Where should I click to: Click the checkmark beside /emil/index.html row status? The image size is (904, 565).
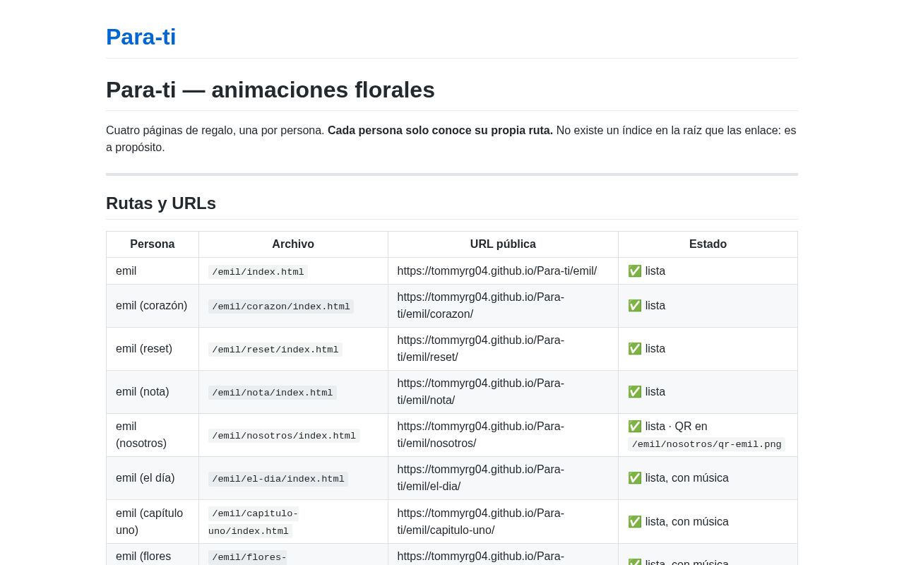[635, 271]
